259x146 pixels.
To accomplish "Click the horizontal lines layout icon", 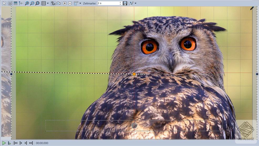I will [15, 3].
